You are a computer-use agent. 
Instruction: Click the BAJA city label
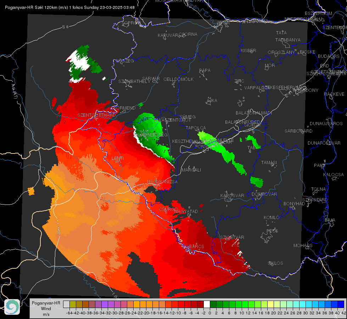330,220
